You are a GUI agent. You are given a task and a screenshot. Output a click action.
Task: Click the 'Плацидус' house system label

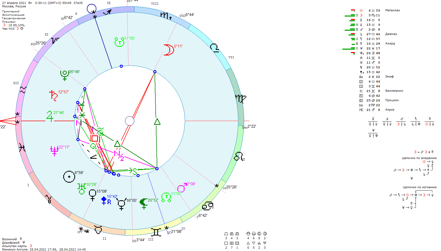tap(9, 22)
